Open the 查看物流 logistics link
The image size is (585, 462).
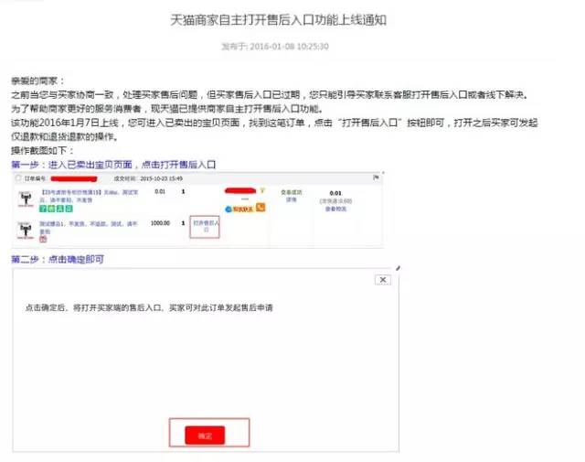[x=335, y=209]
